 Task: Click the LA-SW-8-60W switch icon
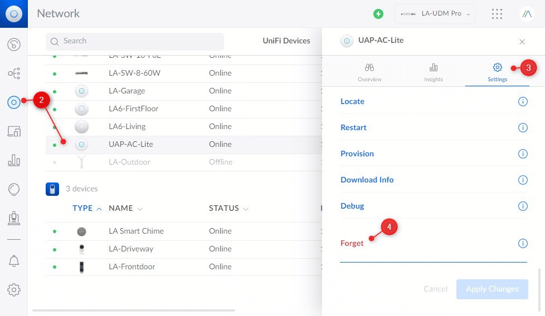[81, 73]
